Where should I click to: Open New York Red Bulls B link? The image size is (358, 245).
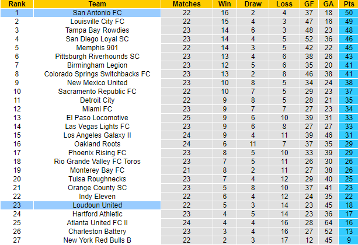[x=97, y=240]
